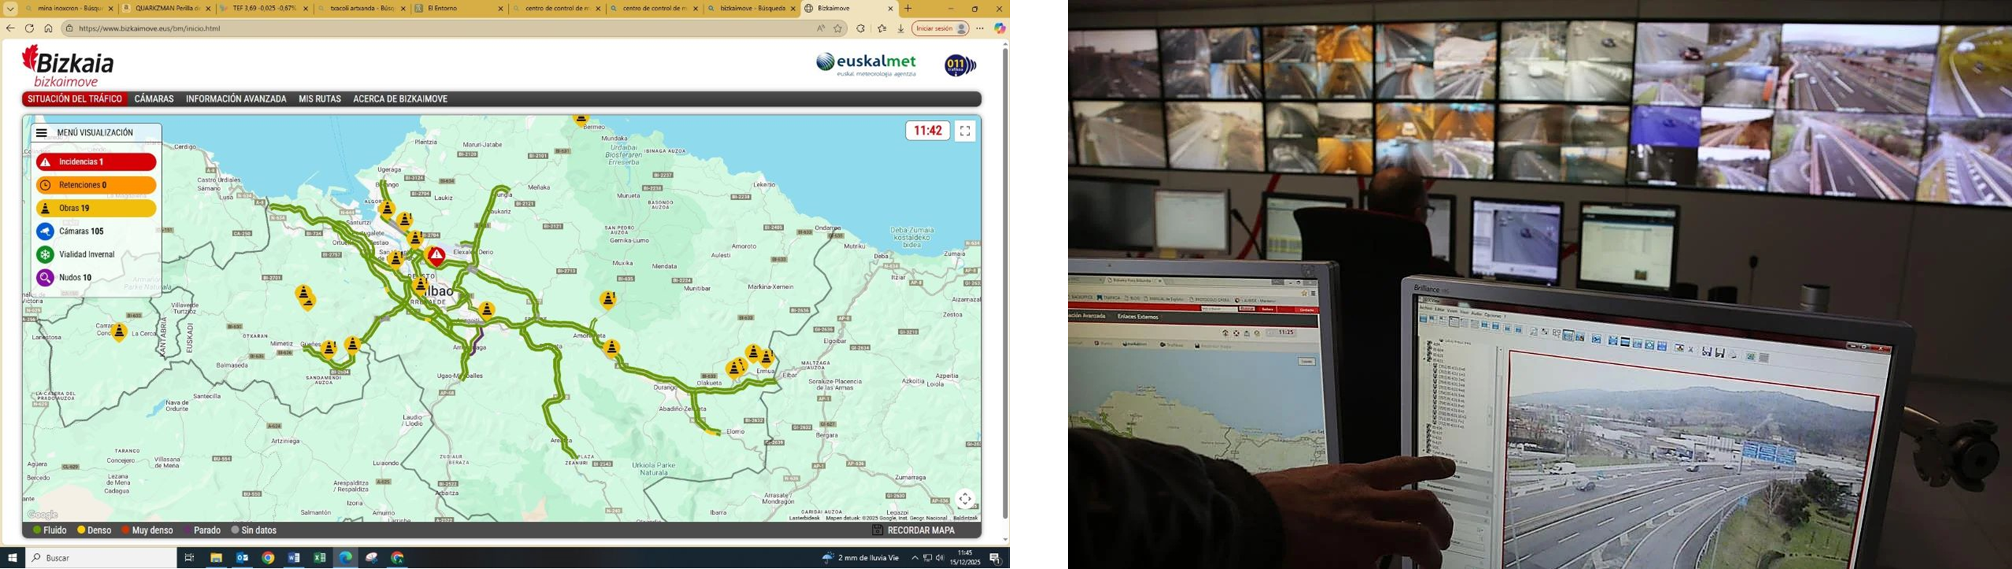Click the Recordar Mapa button
Viewport: 2012px width, 569px height.
(913, 530)
